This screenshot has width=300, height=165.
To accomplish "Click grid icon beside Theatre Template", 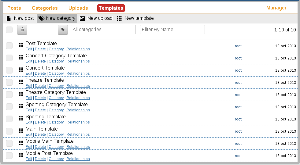I will (x=21, y=82).
